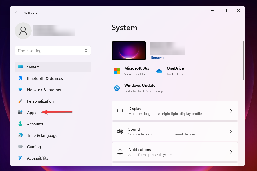Maximize the Settings window

point(225,11)
